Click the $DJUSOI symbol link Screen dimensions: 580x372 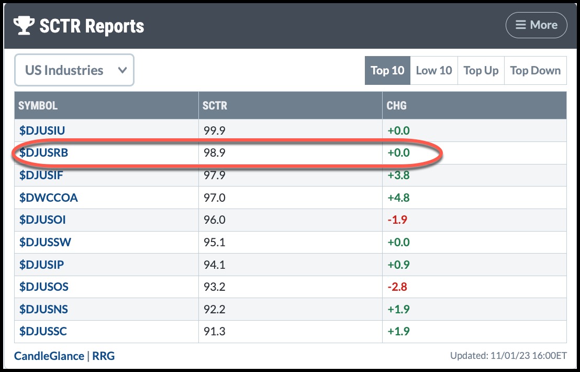pyautogui.click(x=42, y=220)
